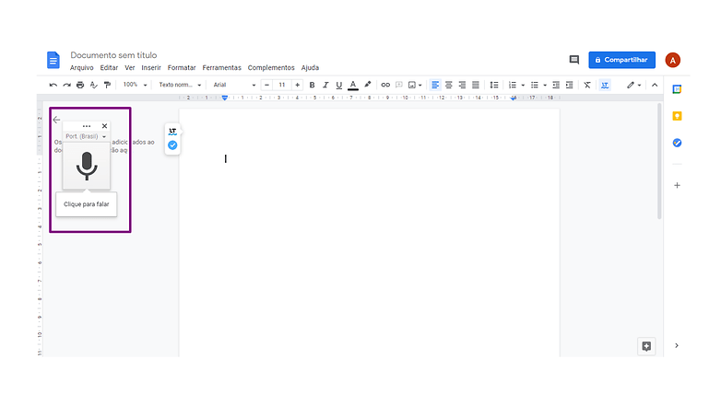Open the highlight color picker

click(x=367, y=85)
